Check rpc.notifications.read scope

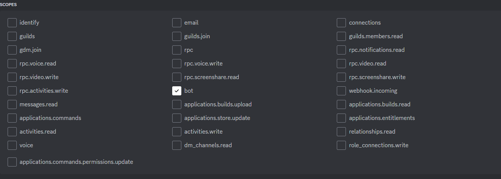(341, 50)
